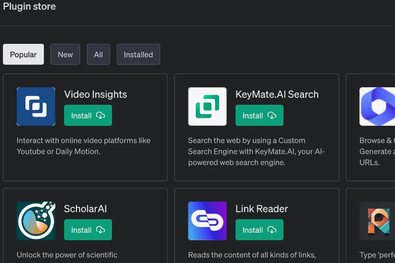Click the KeyMate.AI Search green logo

(x=207, y=107)
